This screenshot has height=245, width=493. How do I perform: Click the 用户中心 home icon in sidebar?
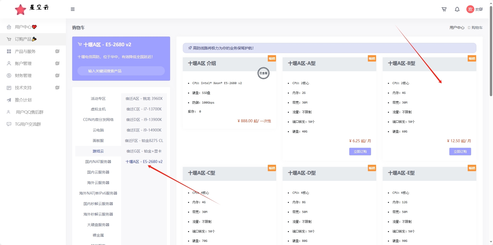coord(9,27)
